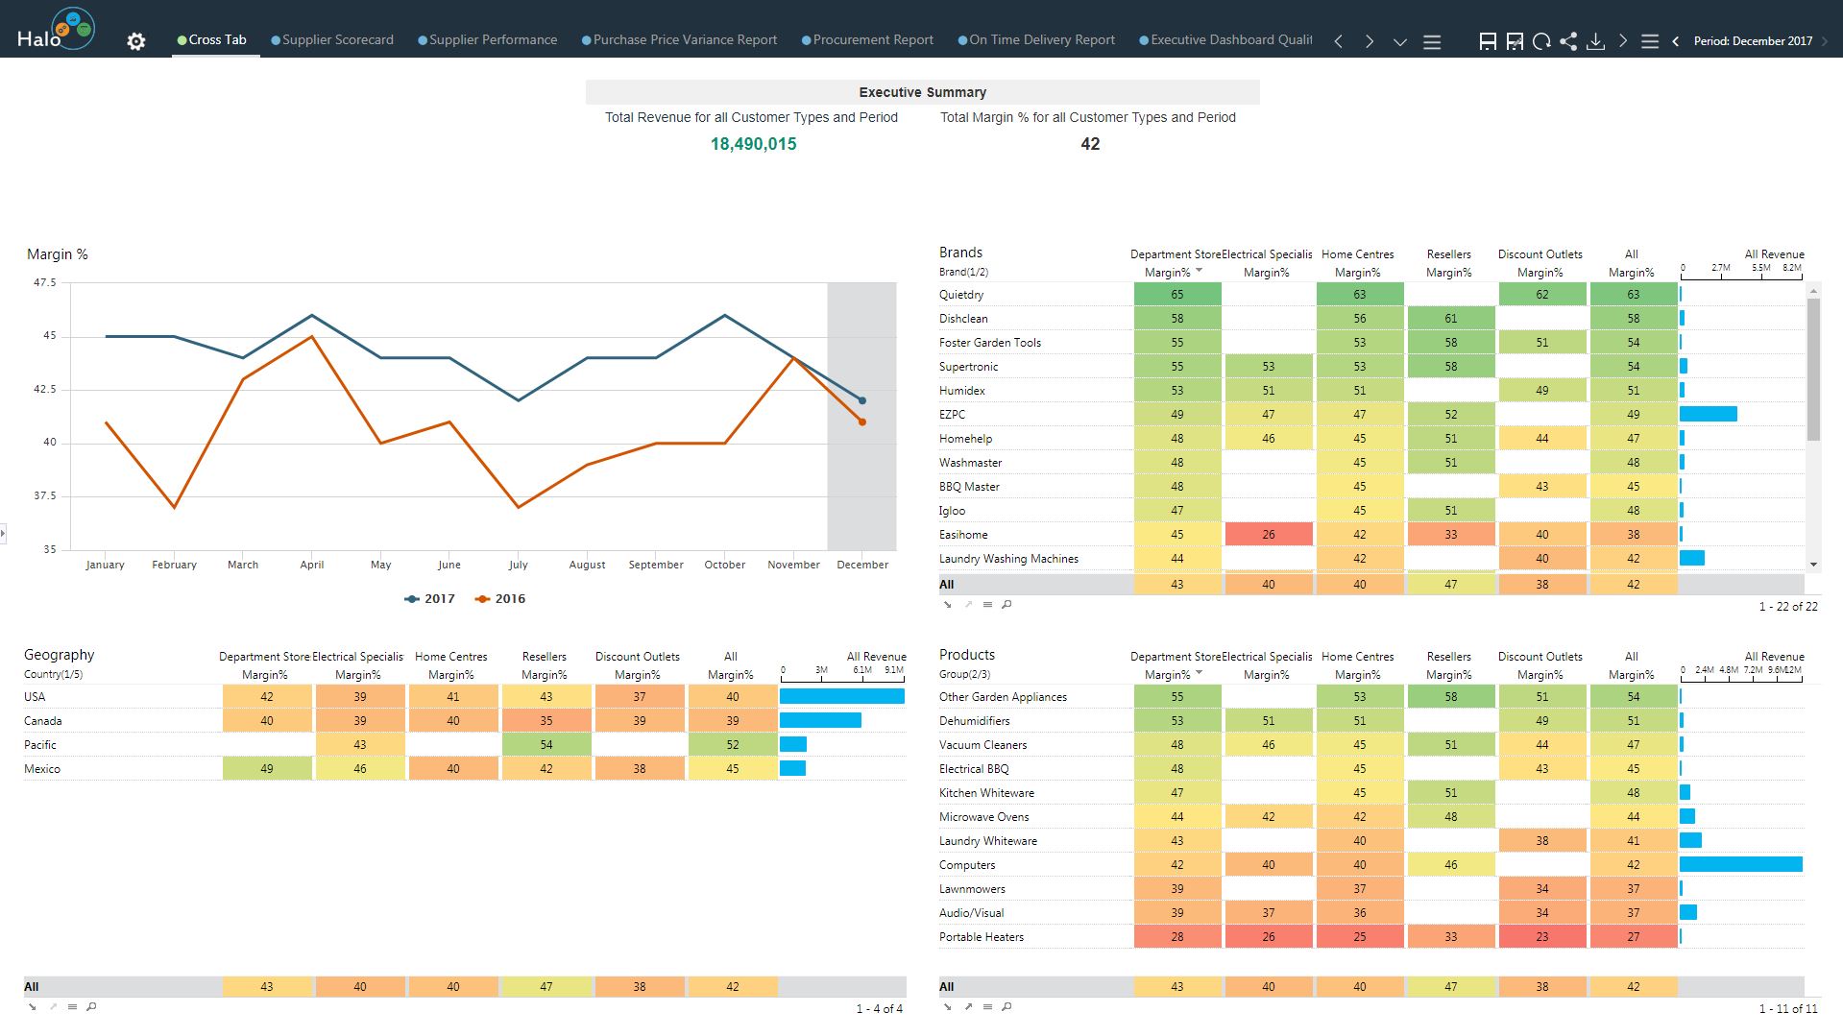The height and width of the screenshot is (1036, 1843).
Task: Save the current view
Action: 1488,41
